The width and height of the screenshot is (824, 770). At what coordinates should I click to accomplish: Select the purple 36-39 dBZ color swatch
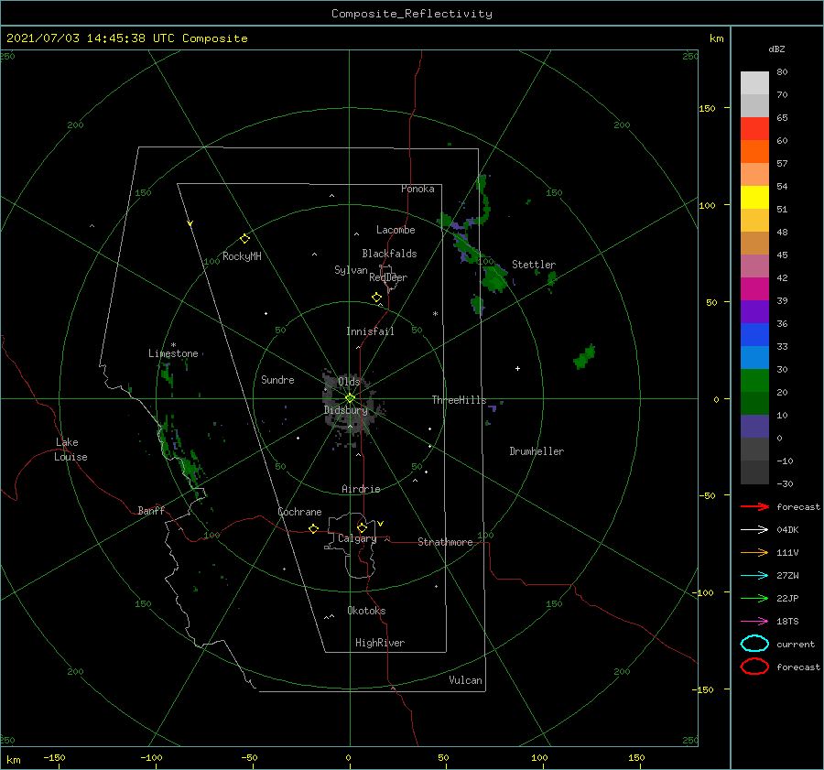(754, 312)
